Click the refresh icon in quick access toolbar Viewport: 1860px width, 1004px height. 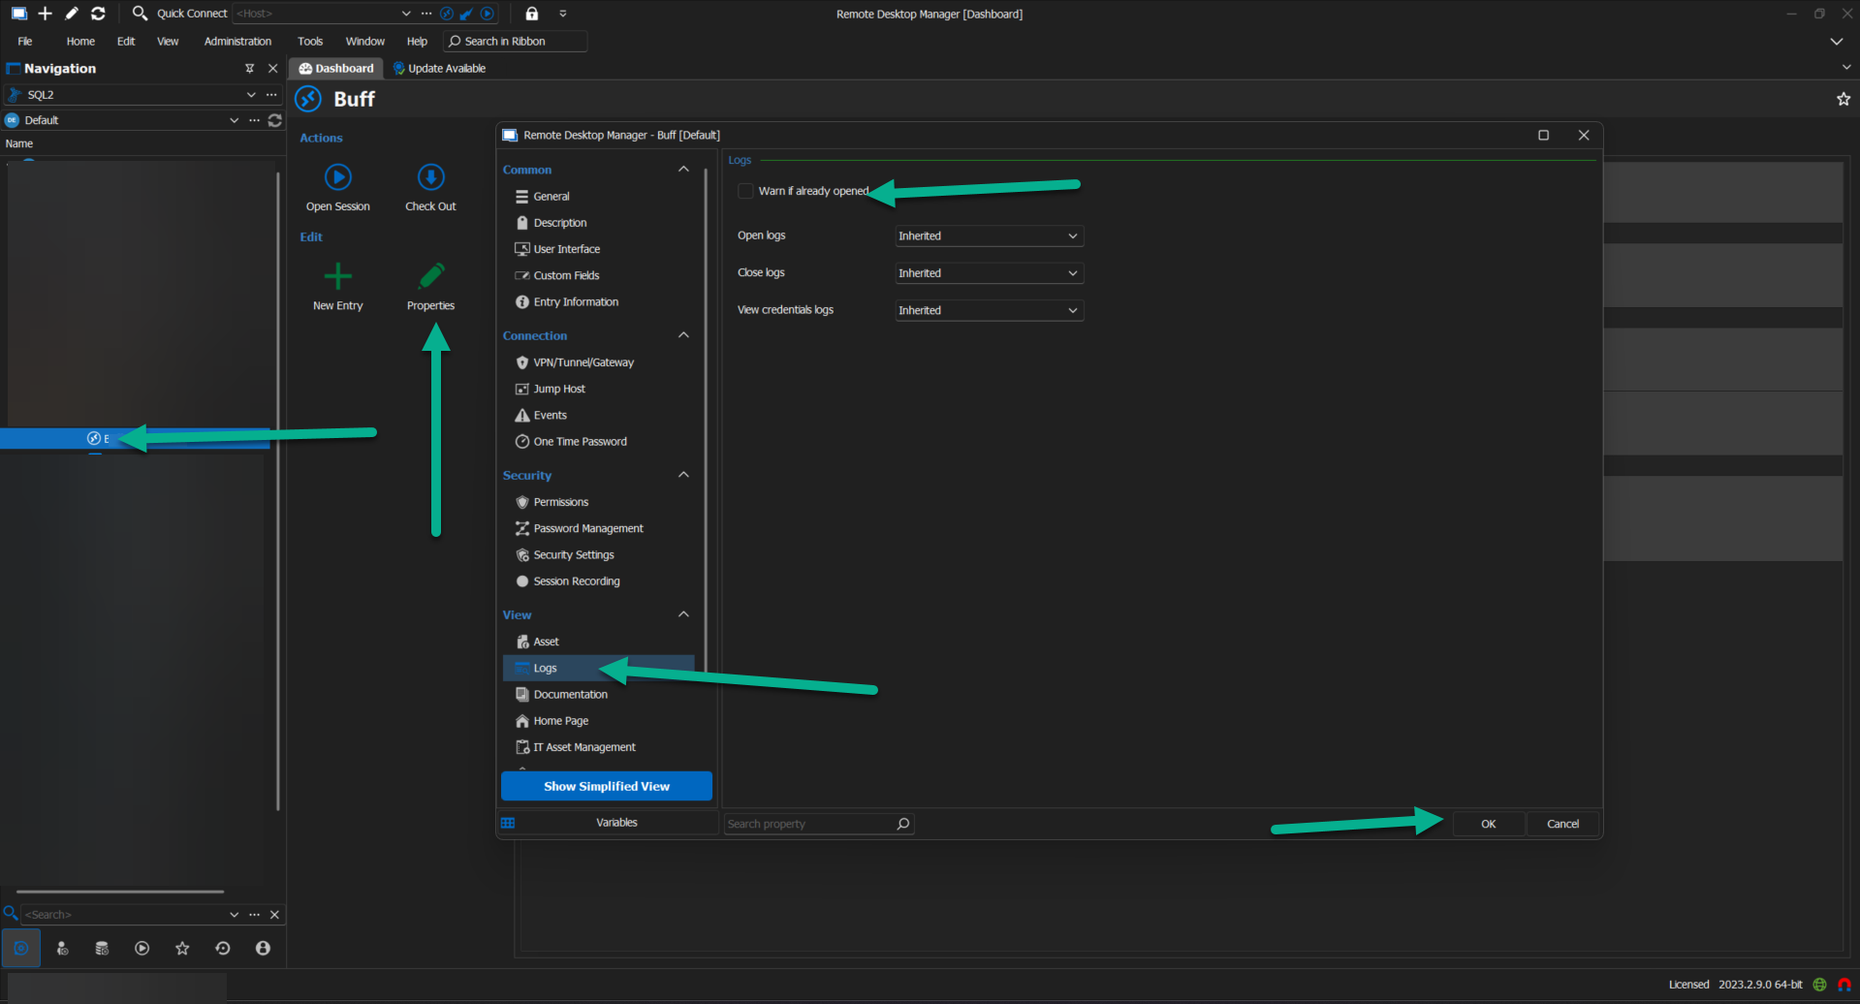[98, 14]
